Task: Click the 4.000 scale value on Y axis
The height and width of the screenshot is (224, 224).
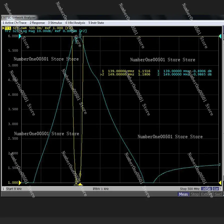Action: point(13,95)
